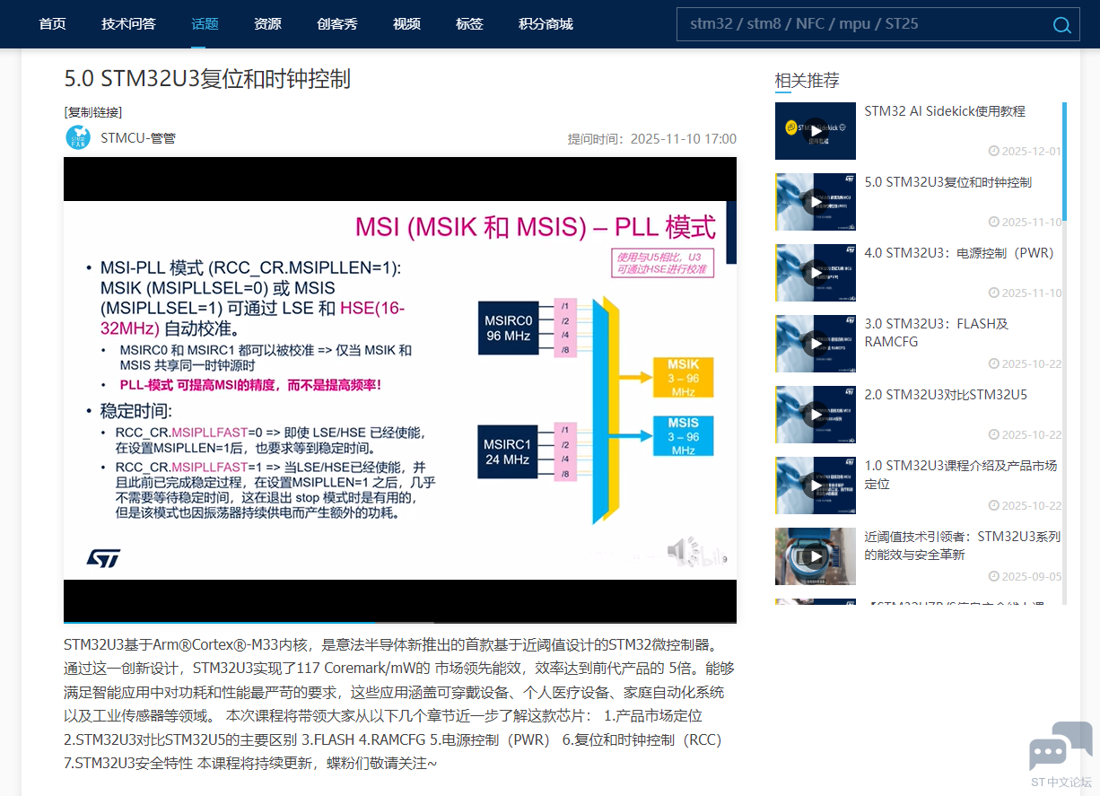Open the STM32 AI Sidekick使用教程 title link

pos(945,111)
